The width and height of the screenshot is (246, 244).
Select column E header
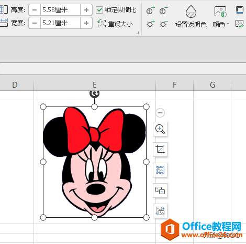[95, 85]
